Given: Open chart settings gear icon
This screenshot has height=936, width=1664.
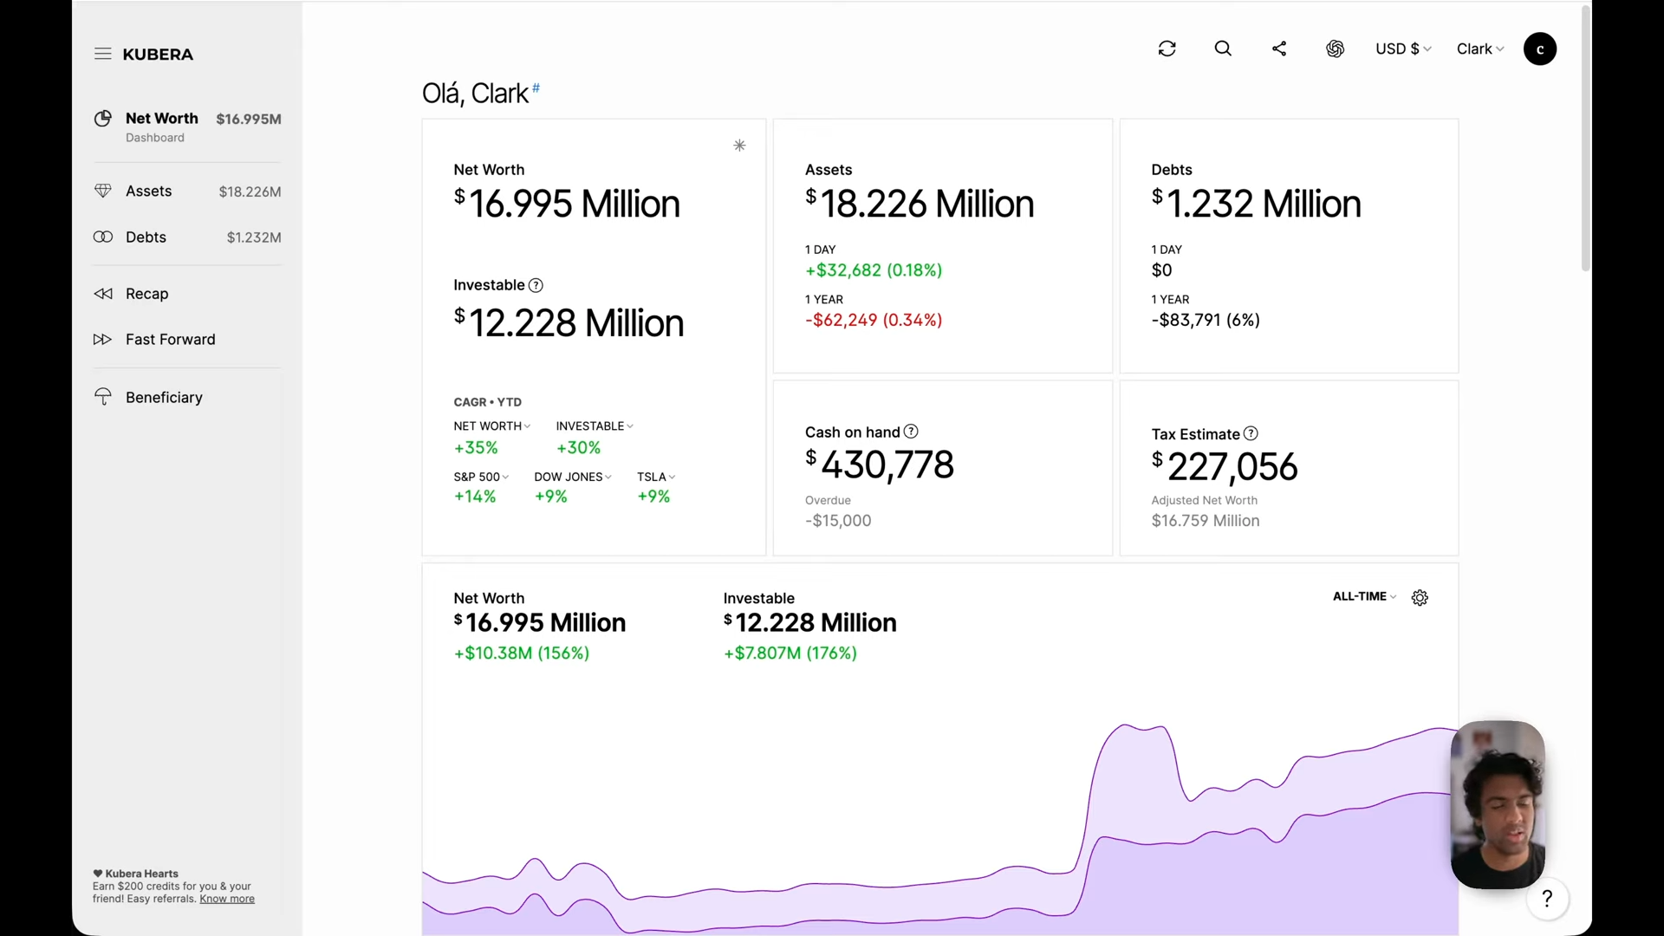Looking at the screenshot, I should (x=1420, y=597).
